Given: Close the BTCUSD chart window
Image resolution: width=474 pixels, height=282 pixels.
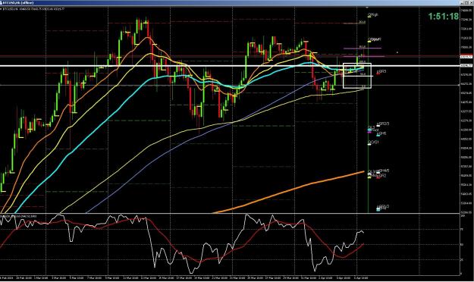Looking at the screenshot, I should click(x=471, y=3).
